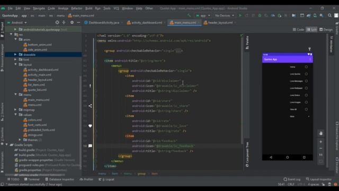
Task: Select the Home radio button in preview
Action: pyautogui.click(x=306, y=67)
